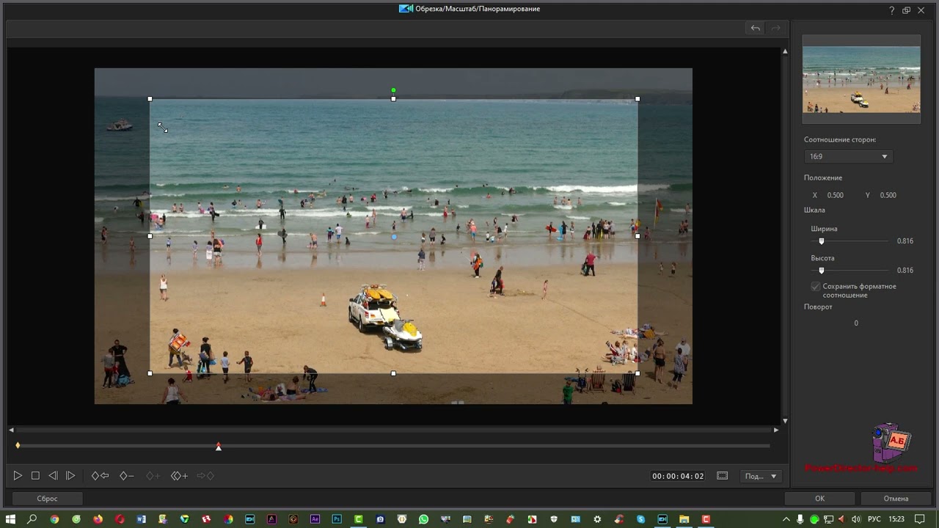This screenshot has height=528, width=939.
Task: Click the preview thumbnail in the right panel
Action: 861,79
